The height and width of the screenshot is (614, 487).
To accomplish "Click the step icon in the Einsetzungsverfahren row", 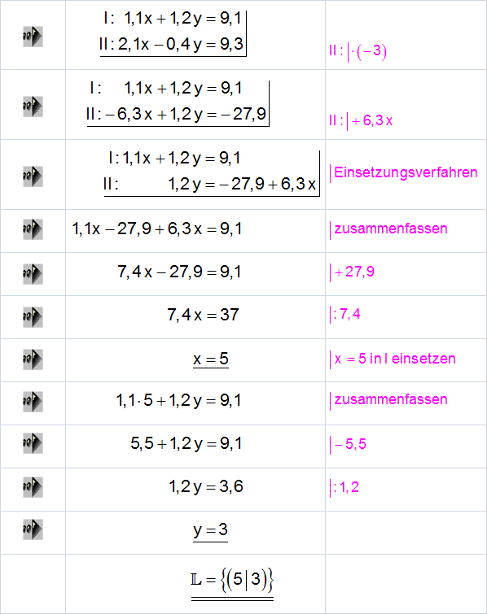I will pos(33,176).
